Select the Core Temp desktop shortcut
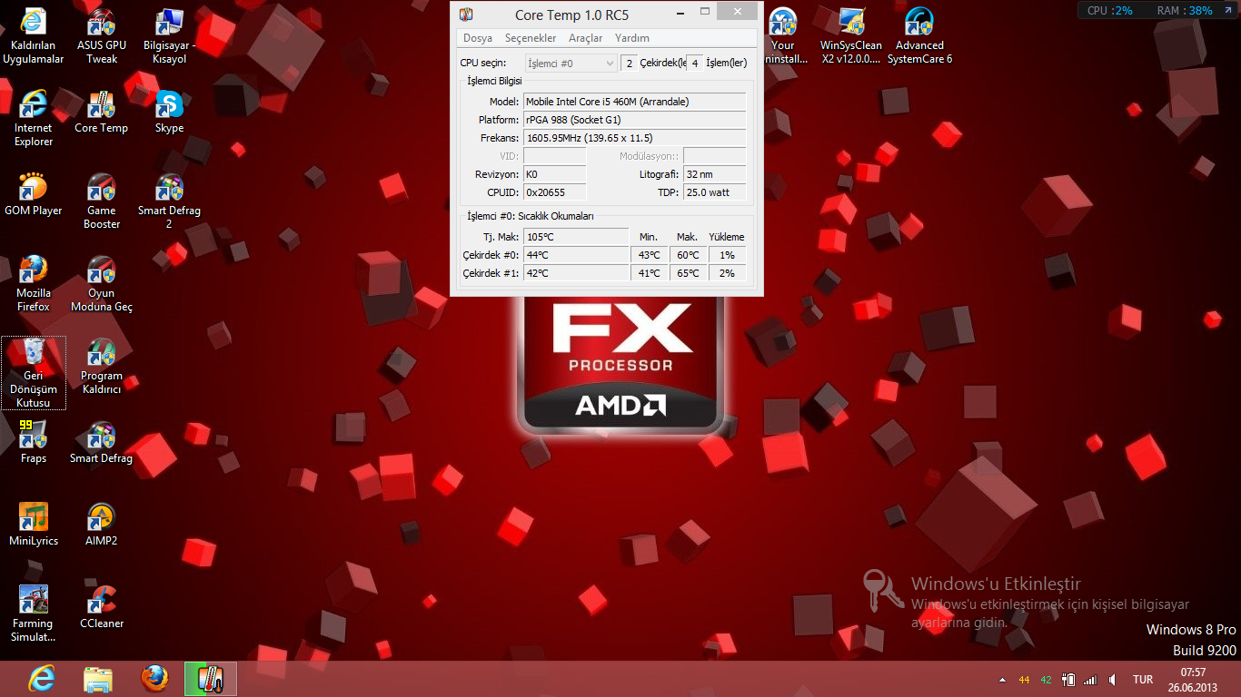 102,113
